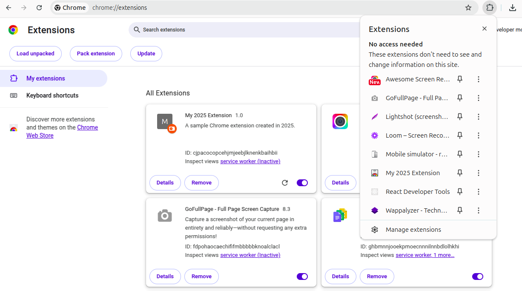Pin Lightshot extension to toolbar
Image resolution: width=522 pixels, height=291 pixels.
(x=460, y=117)
